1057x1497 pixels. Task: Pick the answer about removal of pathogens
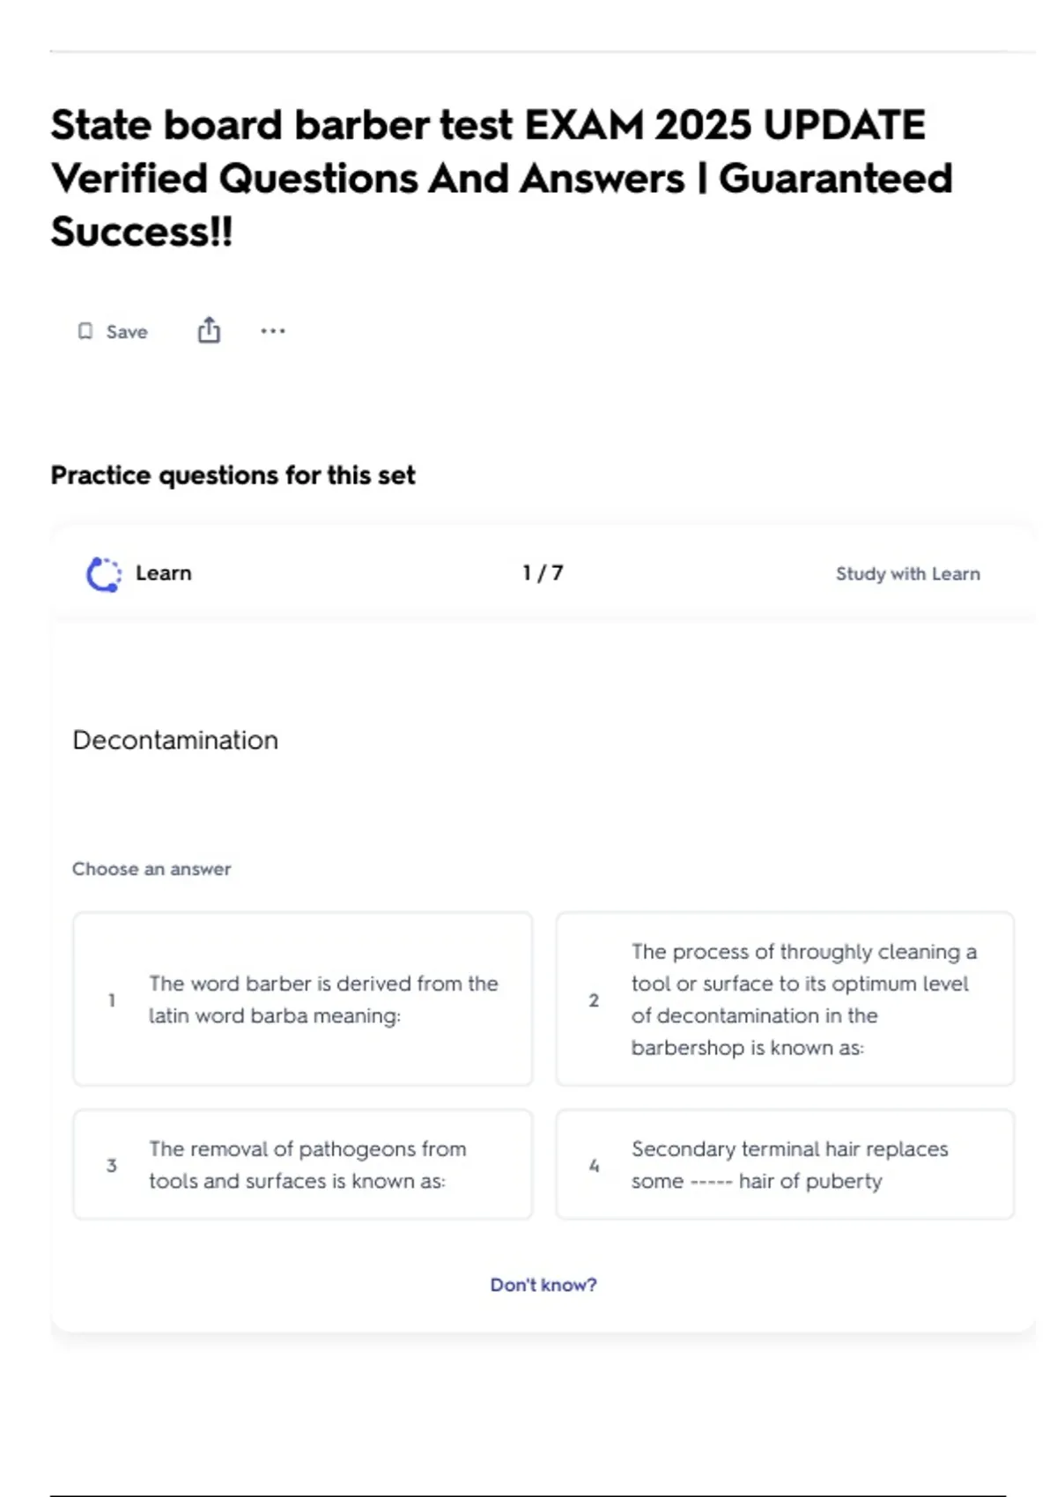(303, 1165)
